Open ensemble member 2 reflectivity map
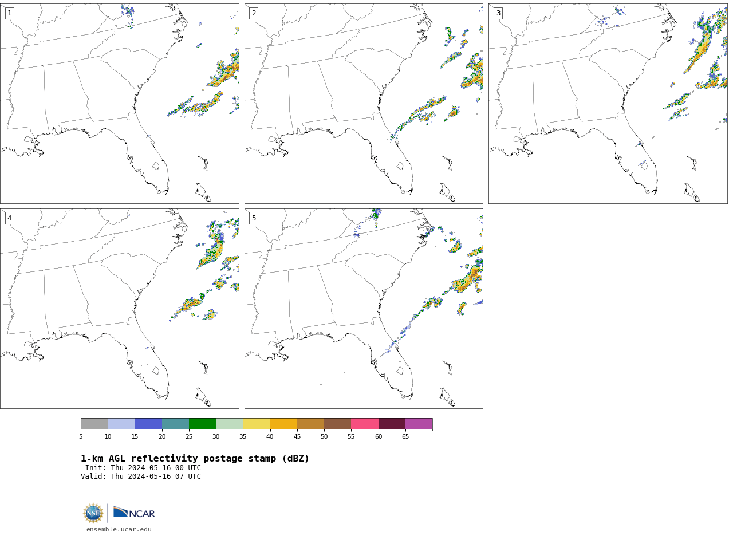Screen dimensions: 733x536 (364, 104)
